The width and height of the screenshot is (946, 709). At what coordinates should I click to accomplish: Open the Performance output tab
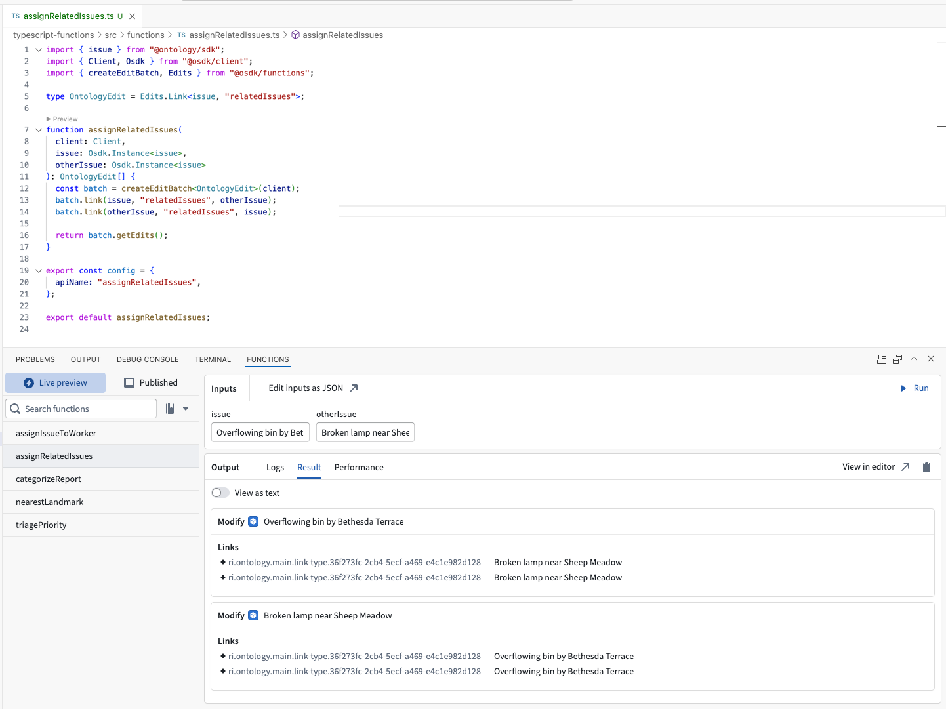click(x=359, y=468)
